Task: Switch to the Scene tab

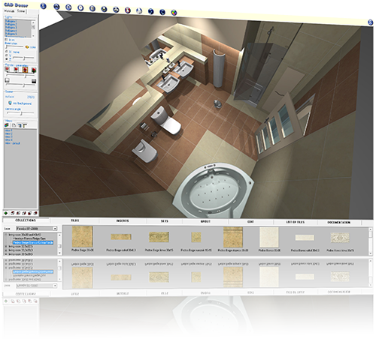Action: (21, 11)
